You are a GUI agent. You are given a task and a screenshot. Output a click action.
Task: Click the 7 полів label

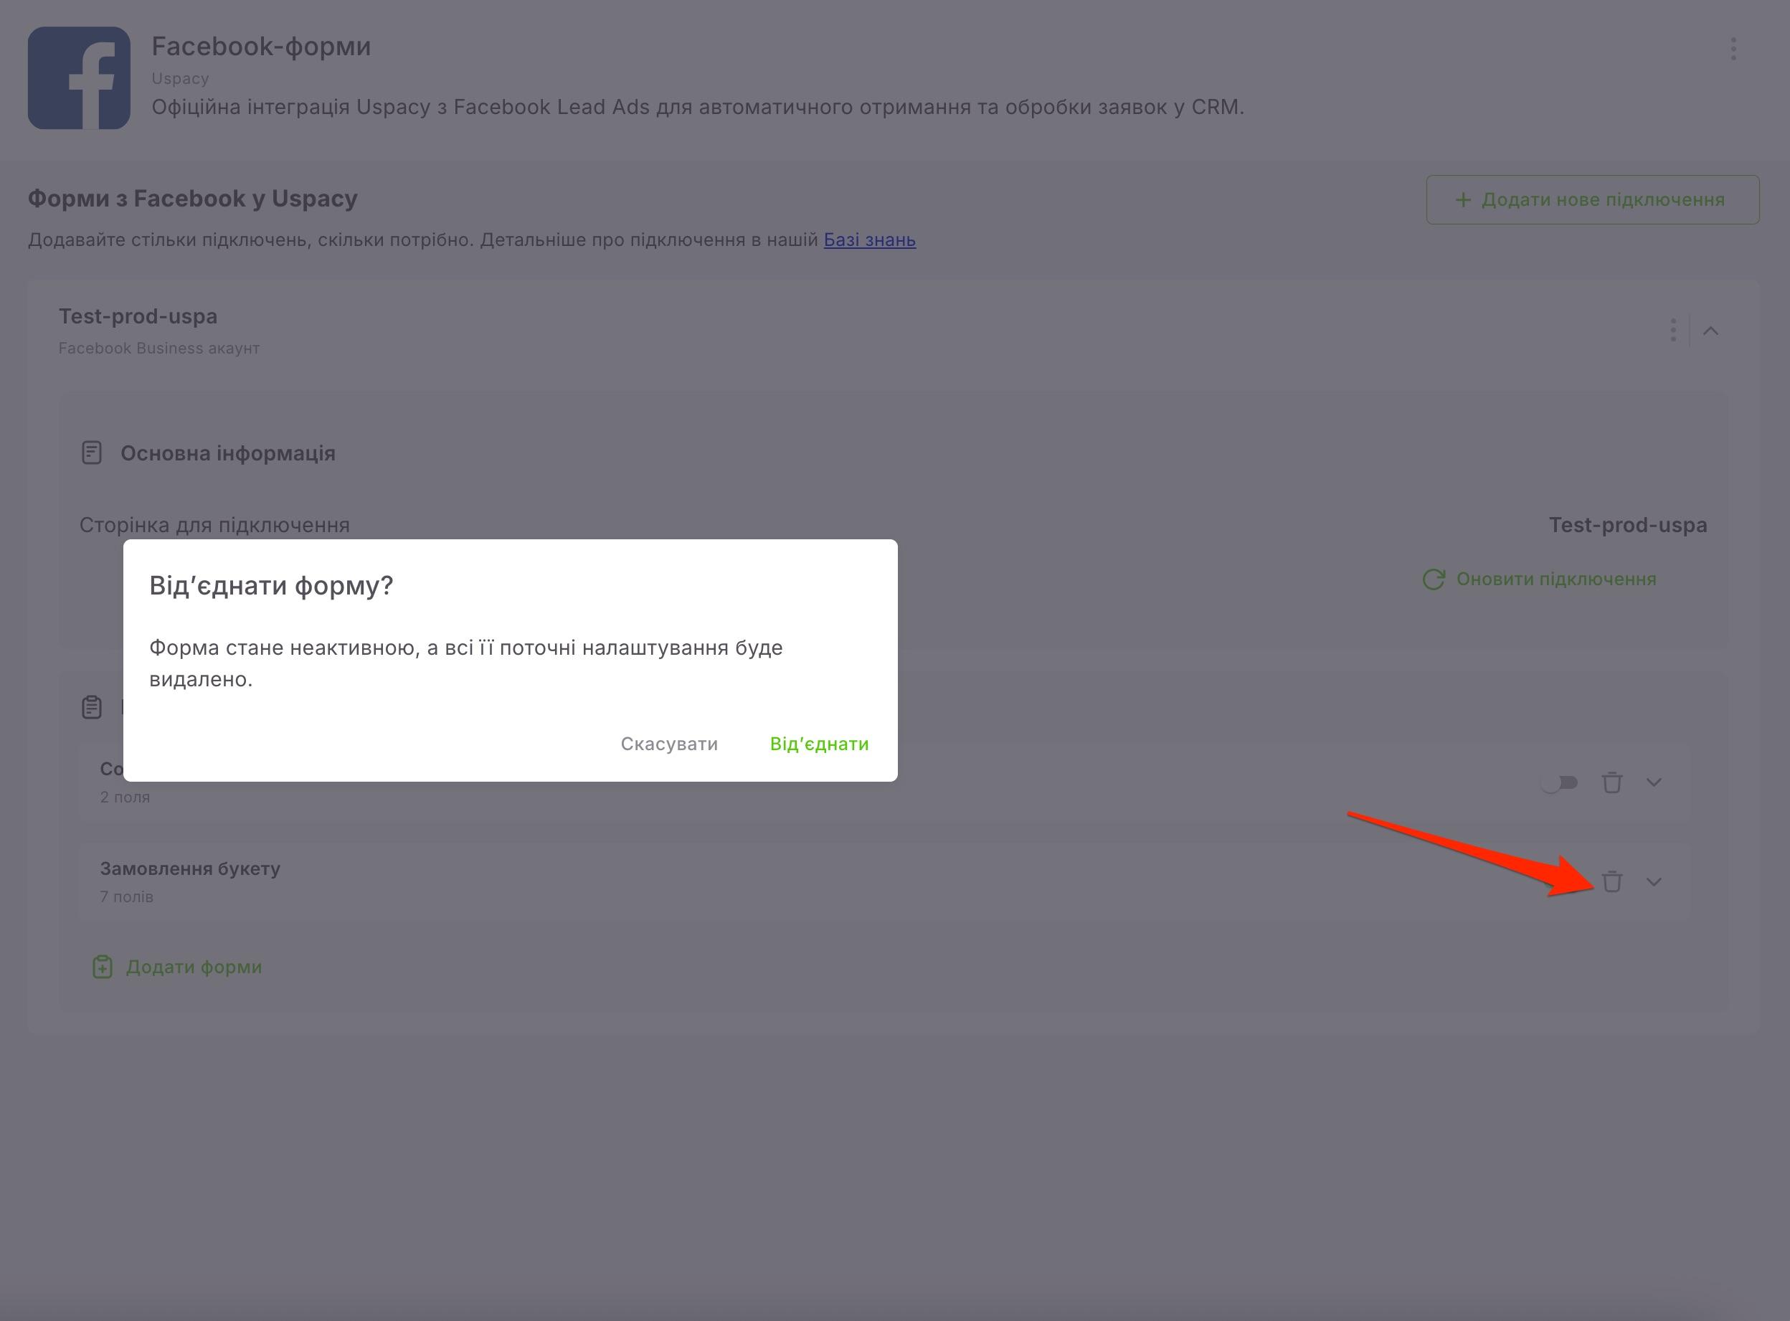[126, 896]
